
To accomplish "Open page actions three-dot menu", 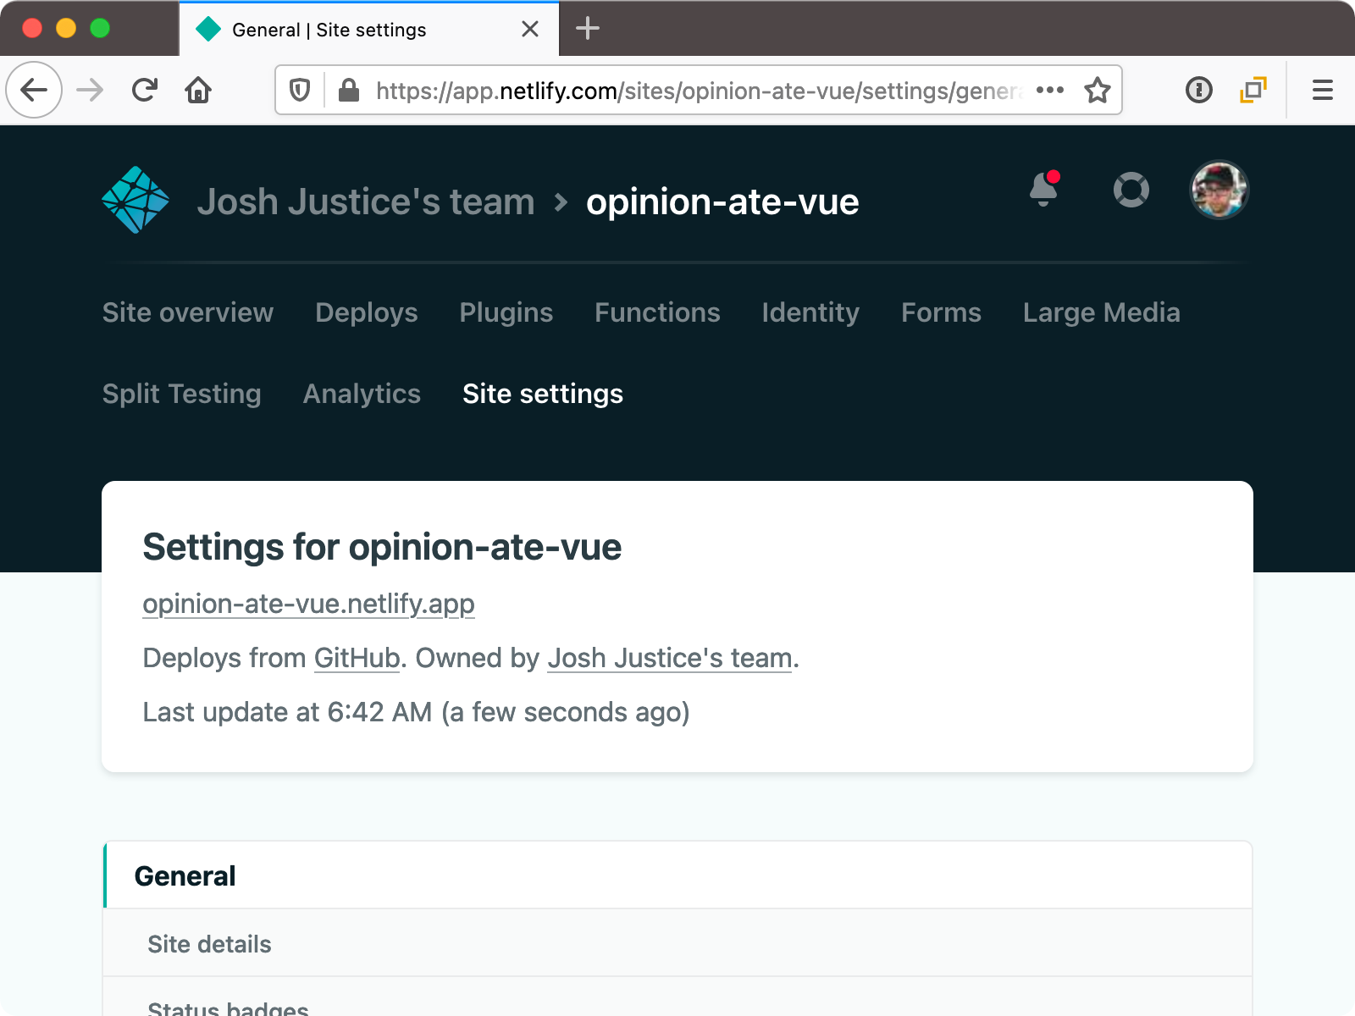I will point(1050,90).
